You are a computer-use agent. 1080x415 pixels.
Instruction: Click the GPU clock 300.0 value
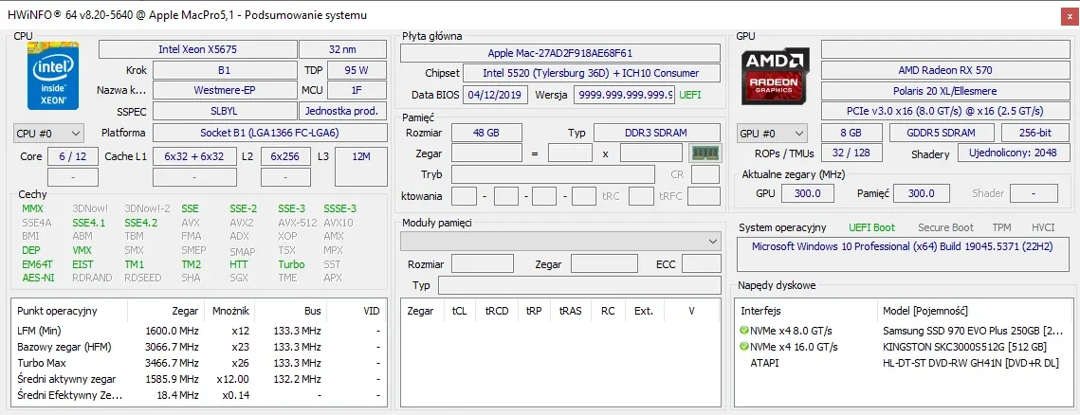pyautogui.click(x=807, y=193)
